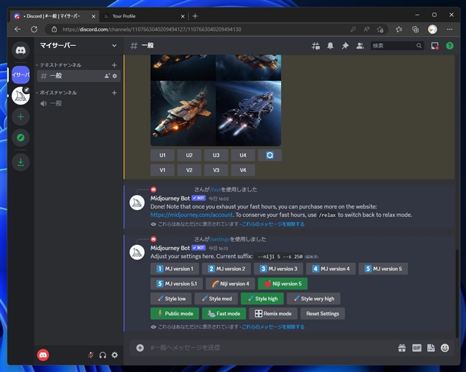
Task: Toggle microphone mute in user panel
Action: (90, 355)
